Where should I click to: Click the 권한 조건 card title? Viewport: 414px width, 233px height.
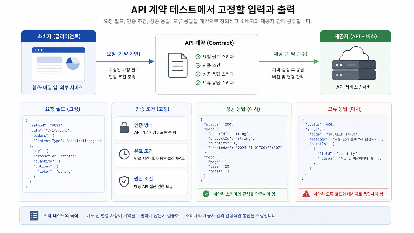(x=143, y=179)
